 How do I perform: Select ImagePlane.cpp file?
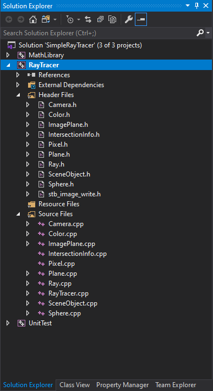[x=72, y=244]
